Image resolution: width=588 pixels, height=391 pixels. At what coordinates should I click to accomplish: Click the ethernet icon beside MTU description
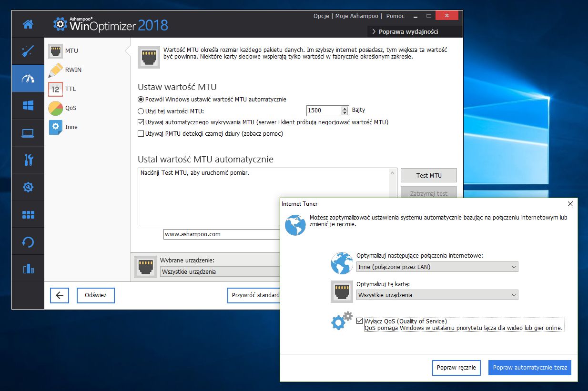148,57
